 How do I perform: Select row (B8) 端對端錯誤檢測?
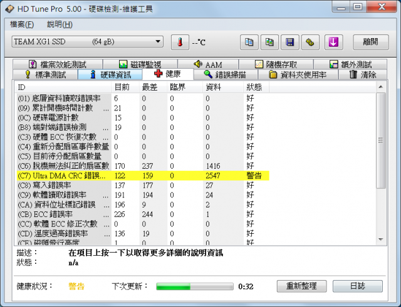click(x=143, y=128)
